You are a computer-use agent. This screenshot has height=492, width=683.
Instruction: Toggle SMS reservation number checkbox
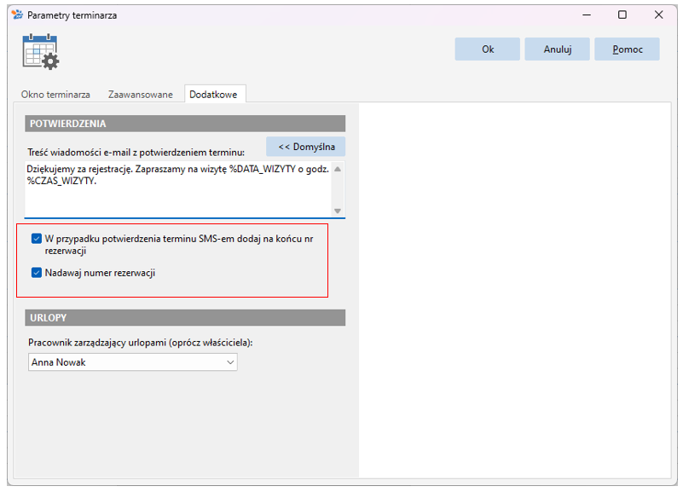click(x=37, y=239)
